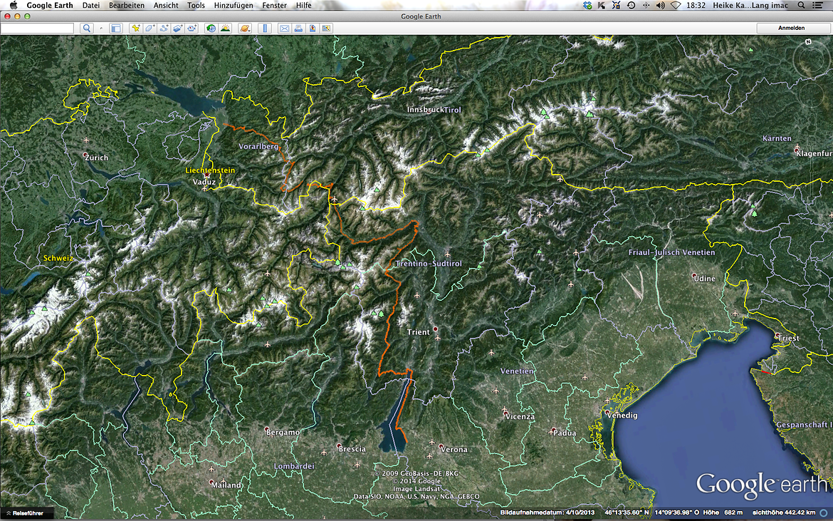The image size is (833, 521).
Task: Open the Ansicht menu
Action: 166,5
